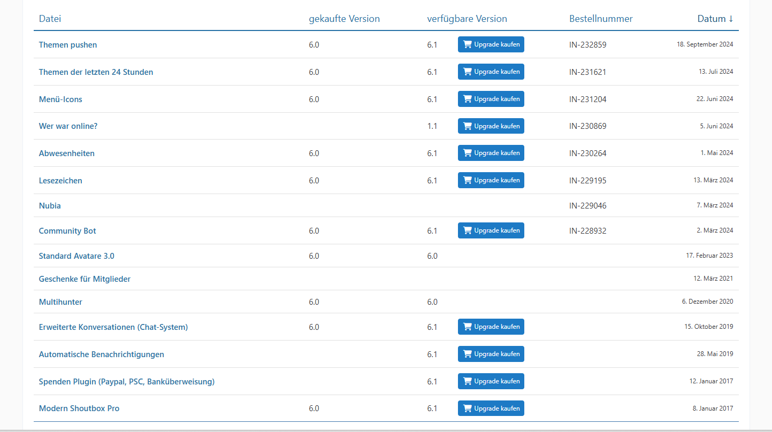This screenshot has width=772, height=432.
Task: Click the cart icon in Spenden Plugin row
Action: (468, 382)
